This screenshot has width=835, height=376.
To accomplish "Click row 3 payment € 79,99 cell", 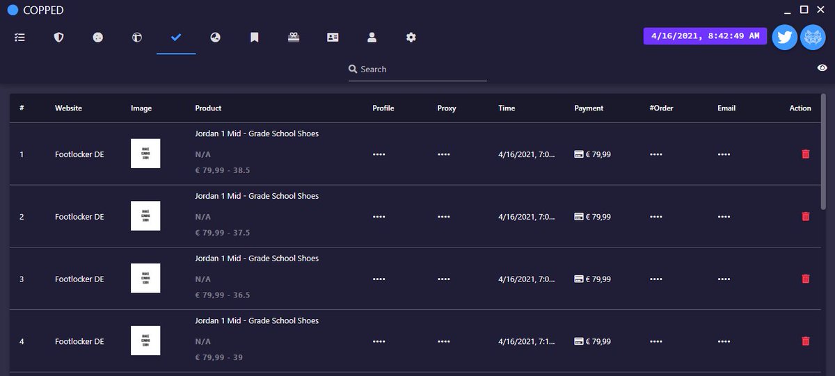I will point(592,279).
